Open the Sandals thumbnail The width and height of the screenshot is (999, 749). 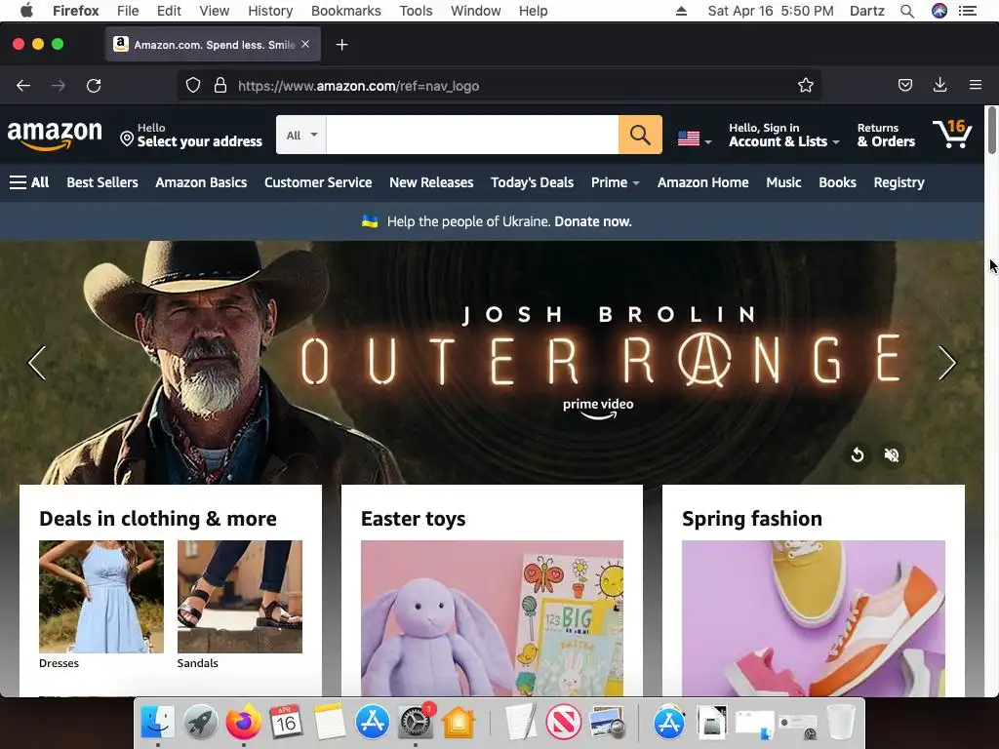click(x=240, y=597)
